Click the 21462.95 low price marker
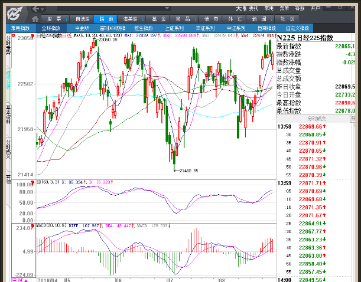Screen dimensions: 361x282 click(186, 170)
